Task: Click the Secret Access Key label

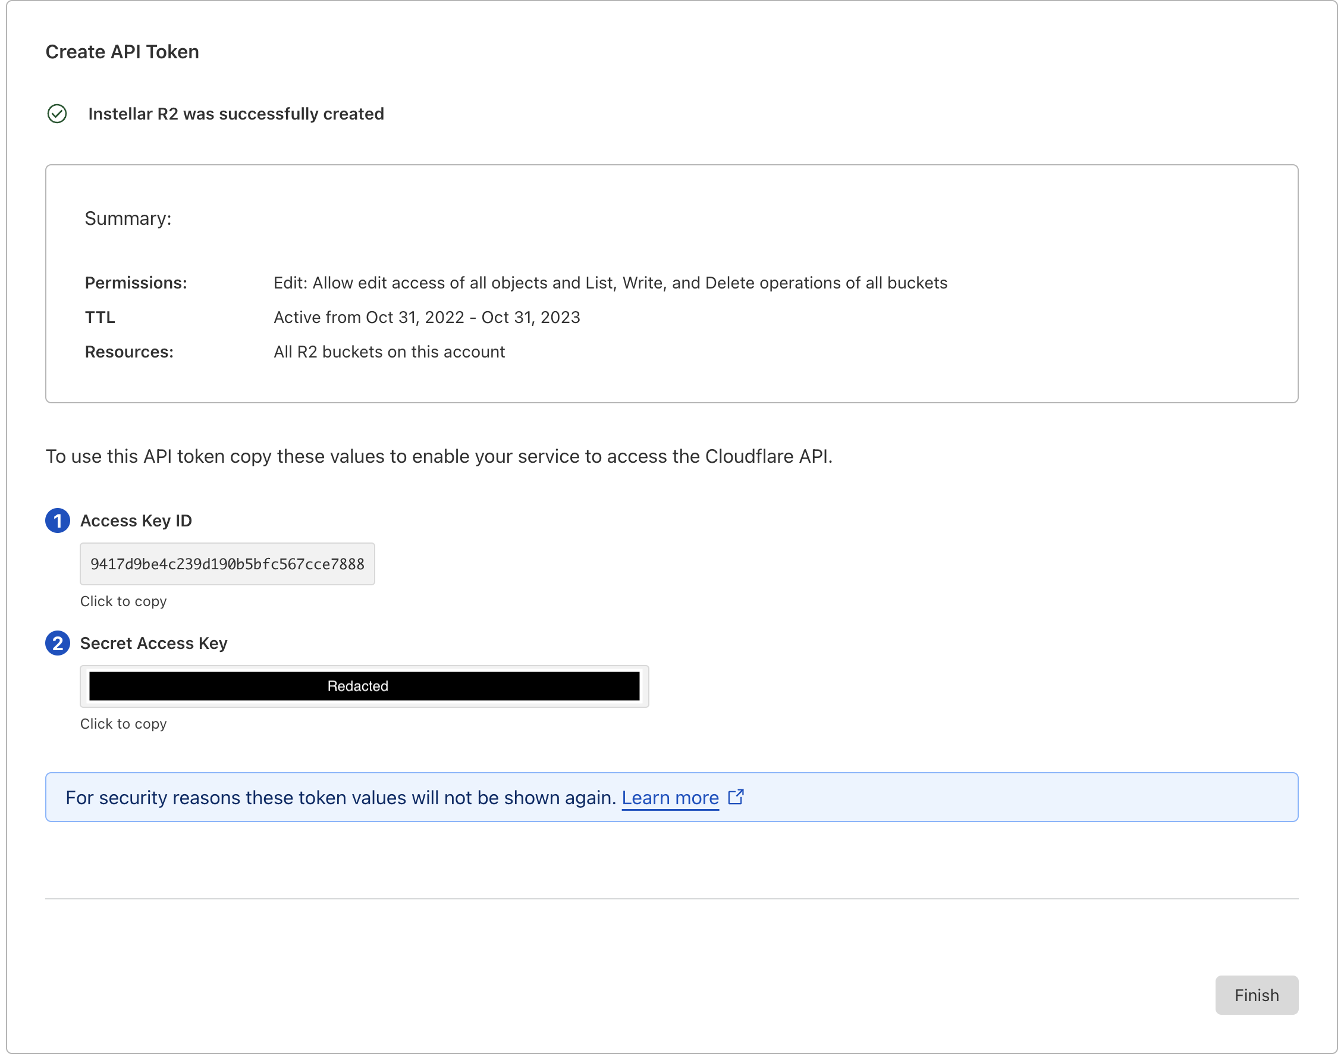Action: [153, 644]
